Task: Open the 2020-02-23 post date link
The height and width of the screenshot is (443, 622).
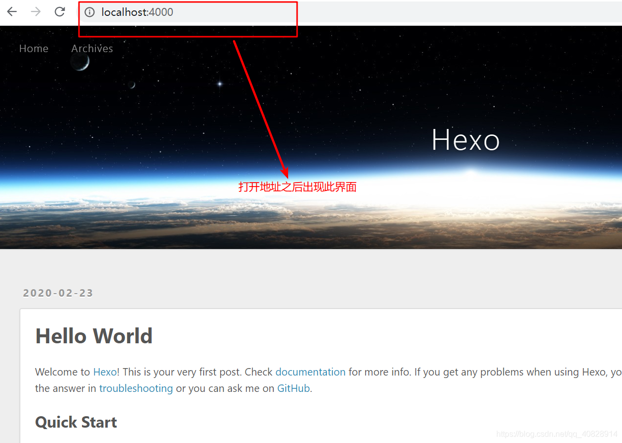Action: pyautogui.click(x=58, y=293)
